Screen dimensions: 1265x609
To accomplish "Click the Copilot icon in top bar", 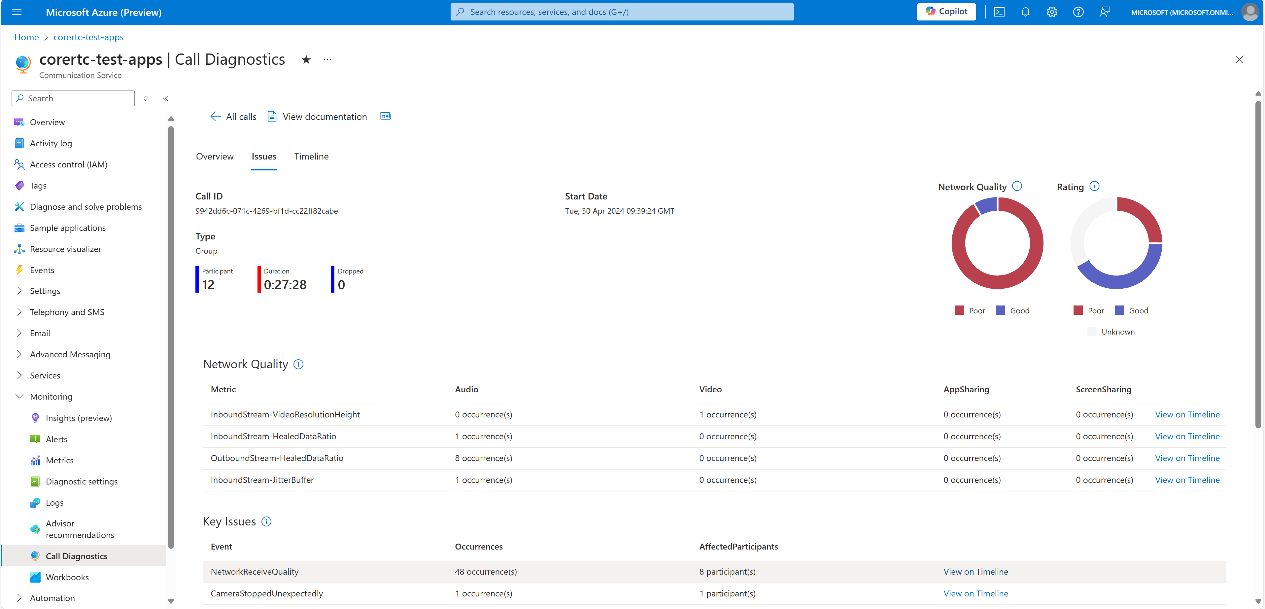I will coord(948,11).
